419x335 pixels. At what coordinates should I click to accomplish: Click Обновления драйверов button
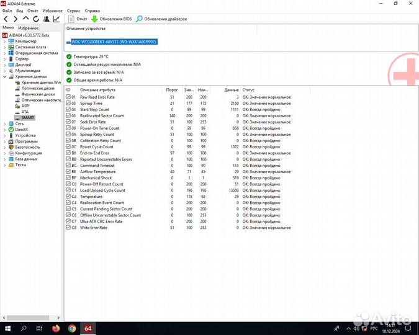tap(161, 19)
